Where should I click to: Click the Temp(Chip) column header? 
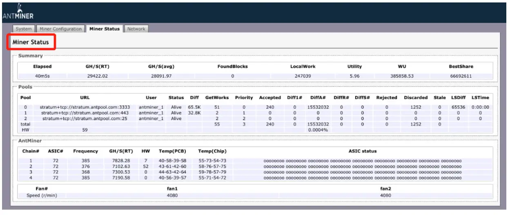pos(212,151)
